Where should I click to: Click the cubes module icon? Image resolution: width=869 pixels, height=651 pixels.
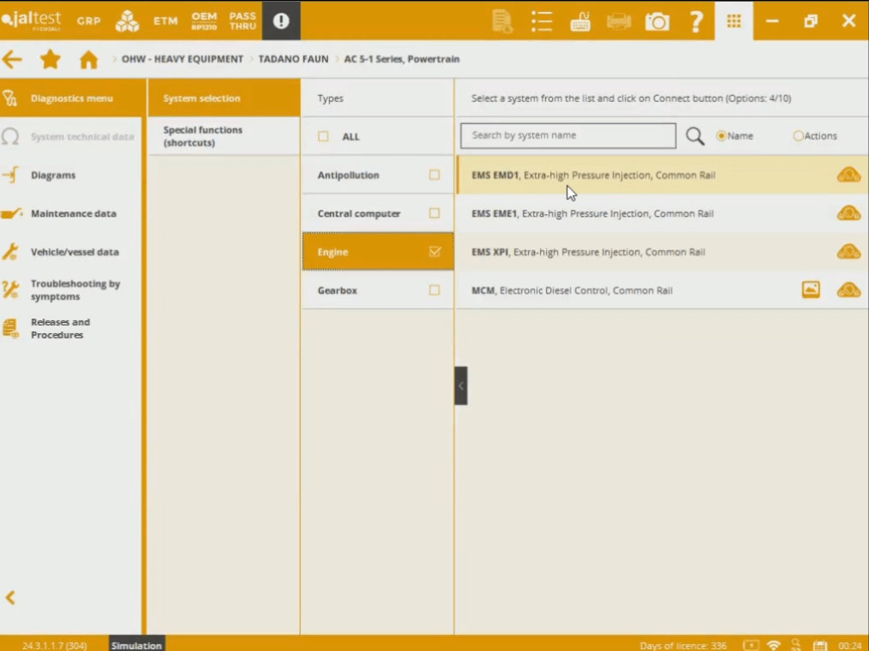pyautogui.click(x=128, y=21)
